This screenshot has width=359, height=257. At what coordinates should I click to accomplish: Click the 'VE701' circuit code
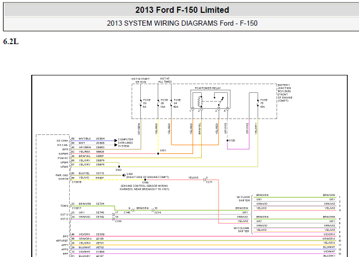click(100, 243)
